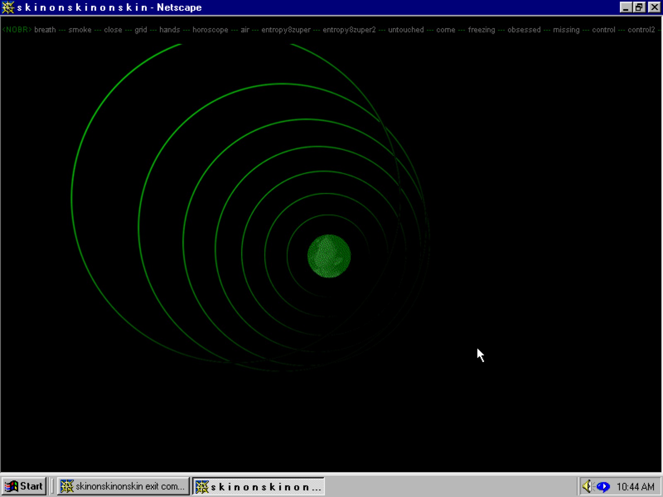Select the 'air' link

[245, 30]
